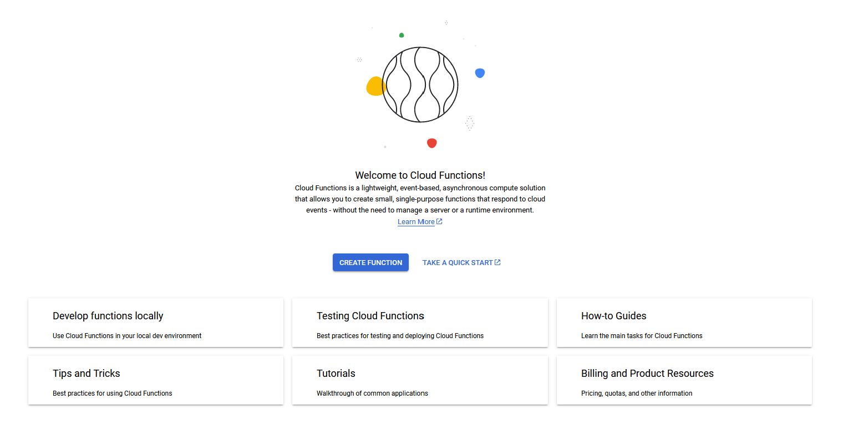Image resolution: width=843 pixels, height=425 pixels.
Task: Click external-link icon beside Learn More
Action: pyautogui.click(x=439, y=222)
